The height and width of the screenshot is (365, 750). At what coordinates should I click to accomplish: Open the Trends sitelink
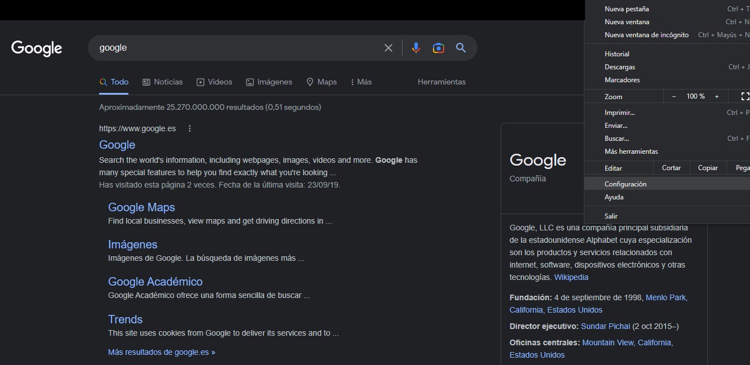click(x=125, y=319)
